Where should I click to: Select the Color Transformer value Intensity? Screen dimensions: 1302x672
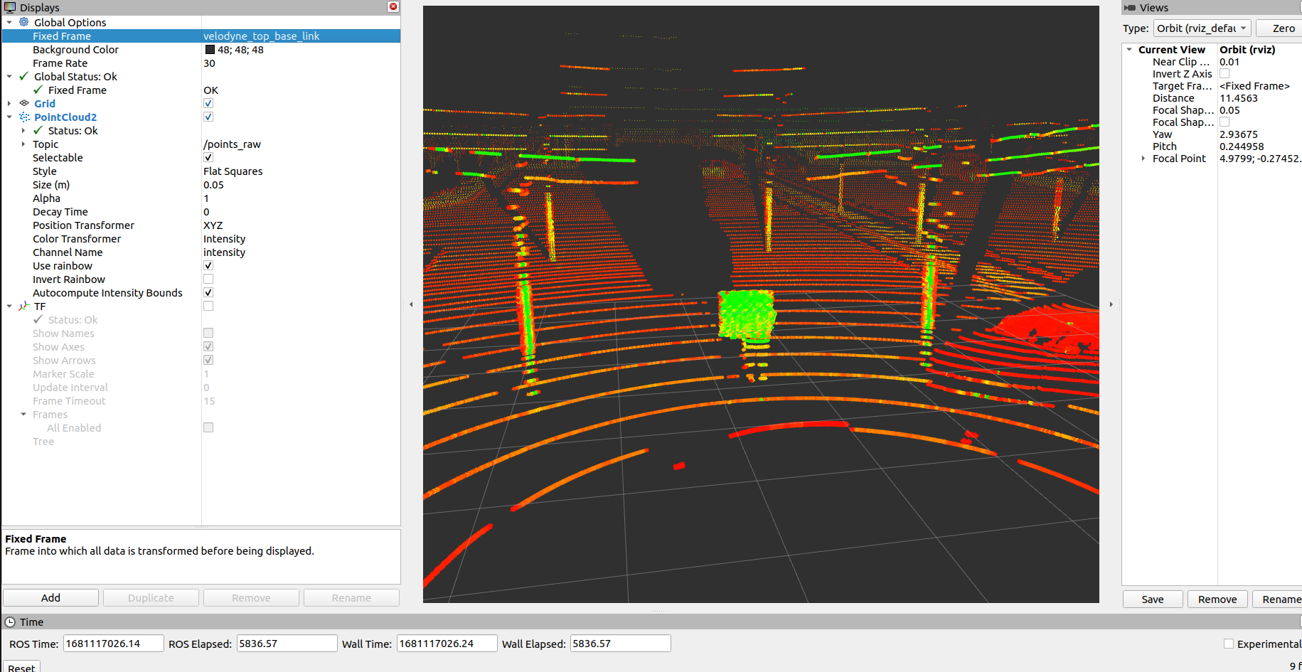(x=224, y=238)
